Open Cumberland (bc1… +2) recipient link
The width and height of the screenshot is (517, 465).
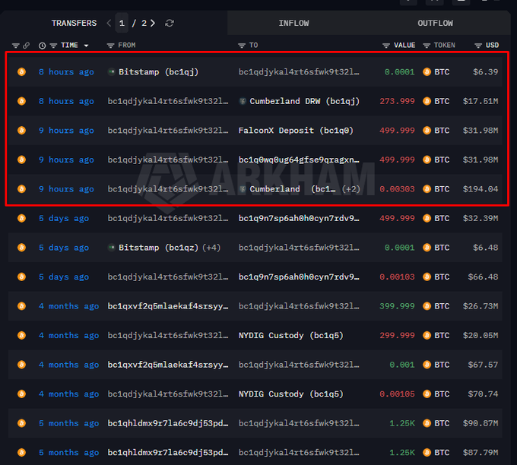tap(293, 189)
